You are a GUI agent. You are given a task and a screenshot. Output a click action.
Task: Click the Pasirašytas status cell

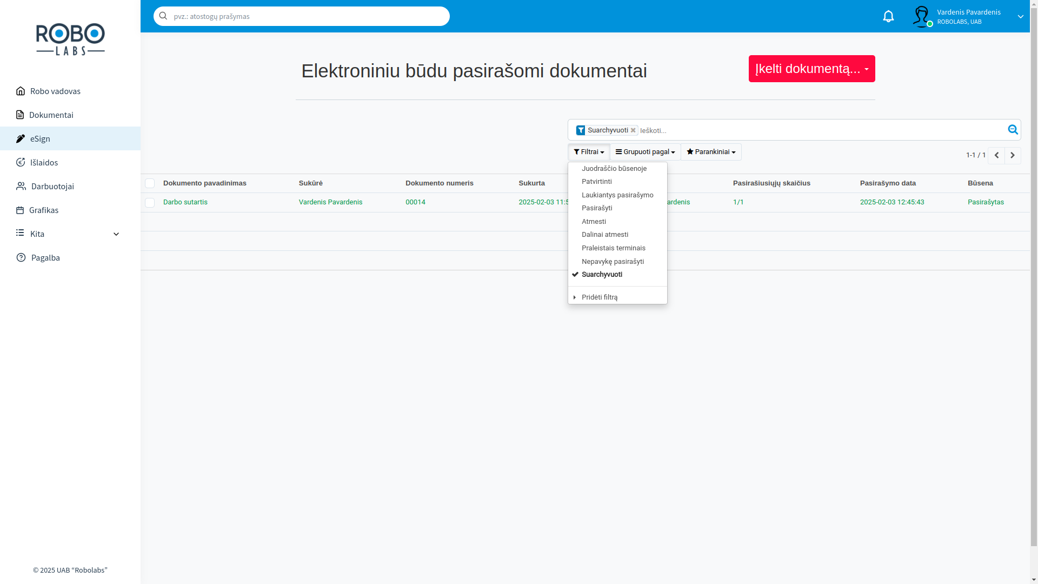(986, 202)
